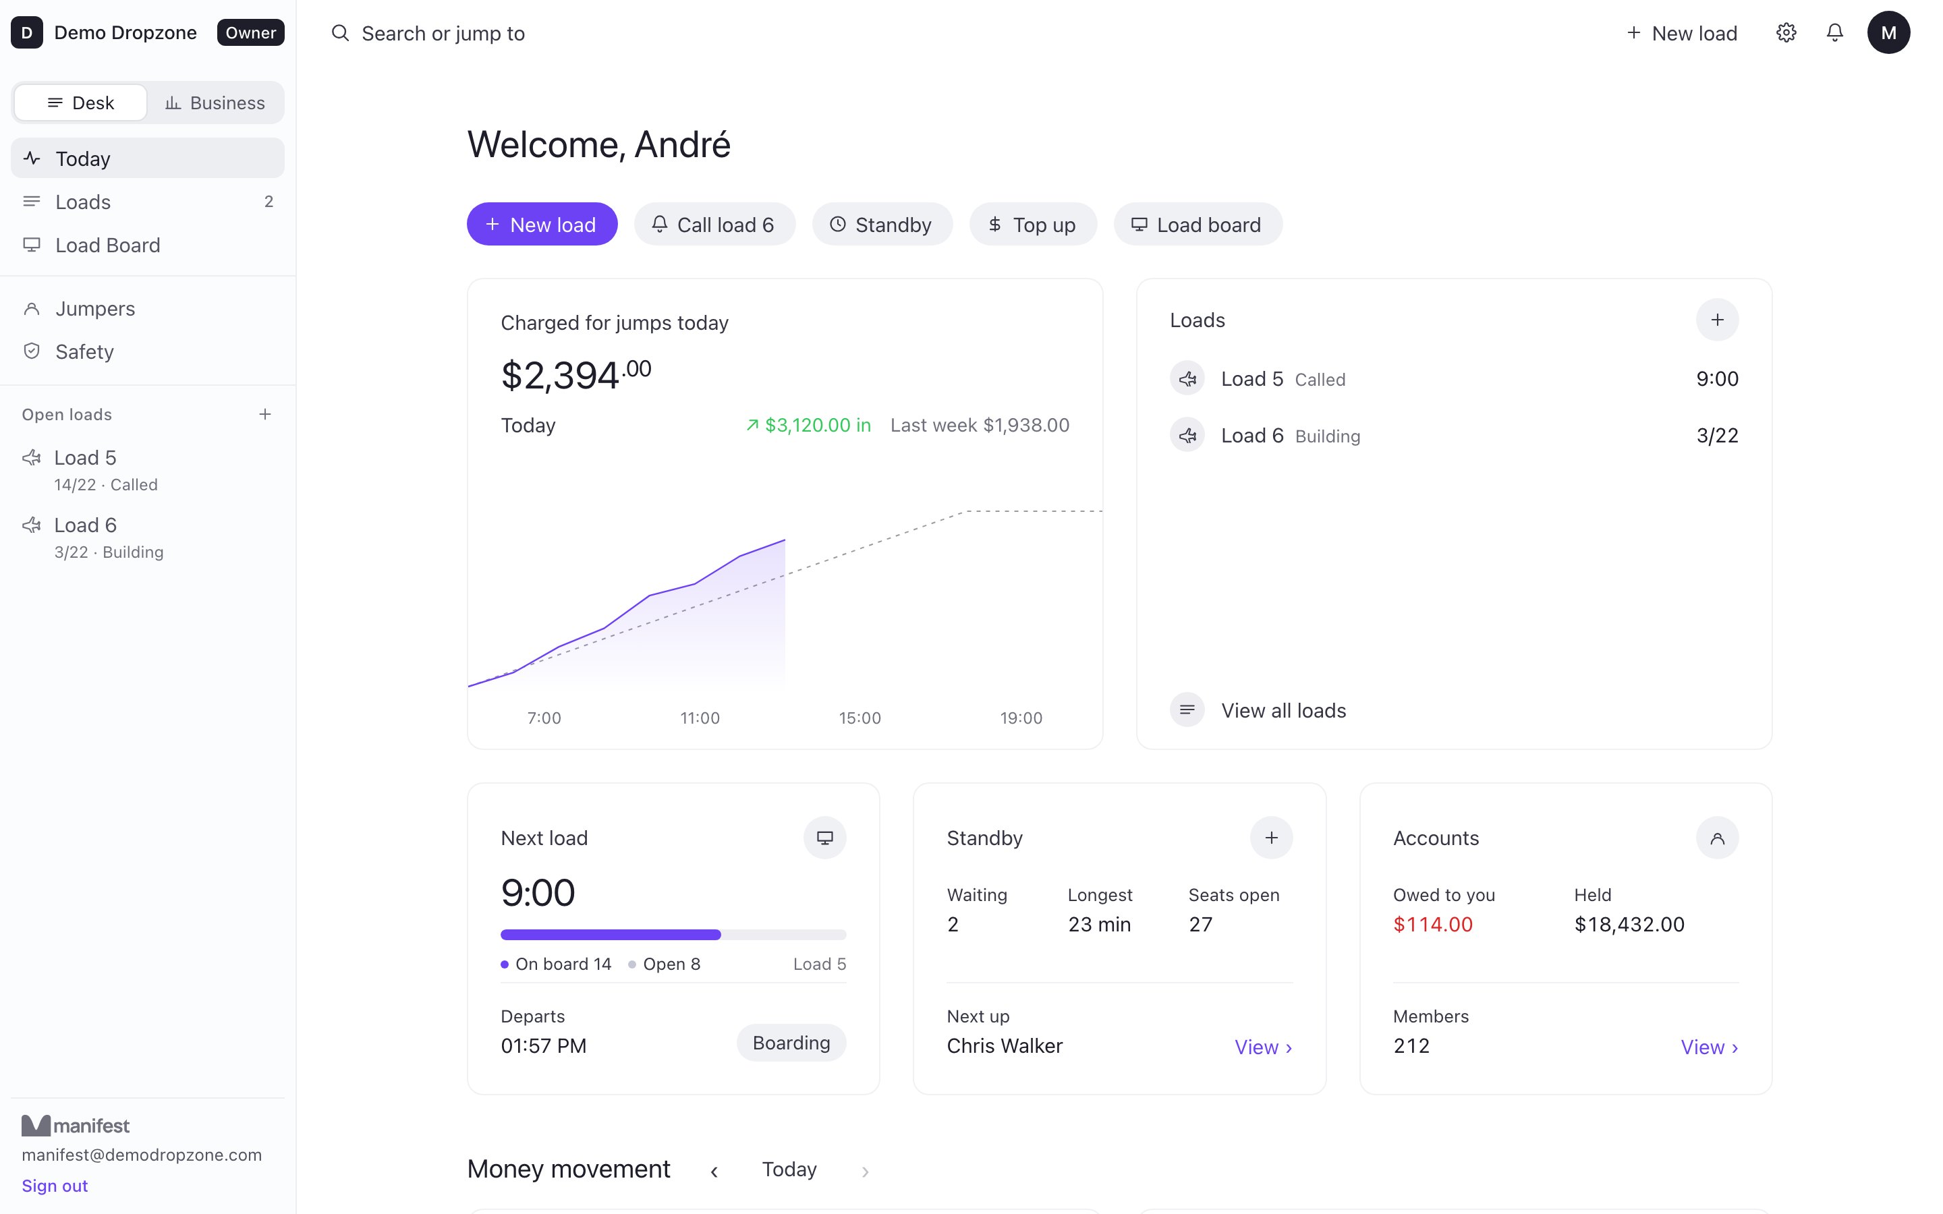Click the Demo Dropzone D logo
This screenshot has width=1943, height=1214.
point(26,33)
